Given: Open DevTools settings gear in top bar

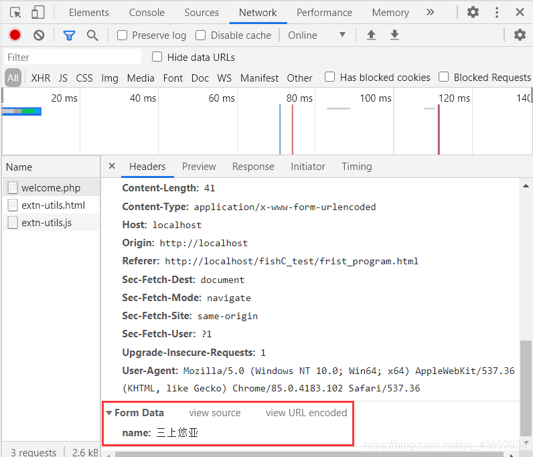Looking at the screenshot, I should pyautogui.click(x=473, y=12).
